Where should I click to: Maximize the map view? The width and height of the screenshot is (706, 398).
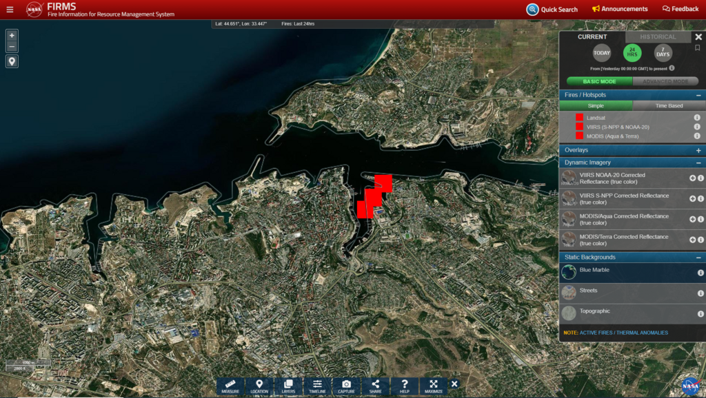click(434, 386)
